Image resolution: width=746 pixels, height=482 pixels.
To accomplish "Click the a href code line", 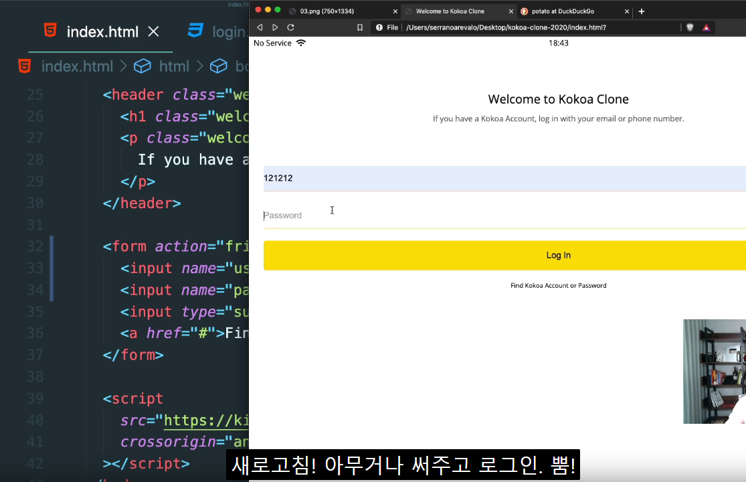I will click(184, 333).
